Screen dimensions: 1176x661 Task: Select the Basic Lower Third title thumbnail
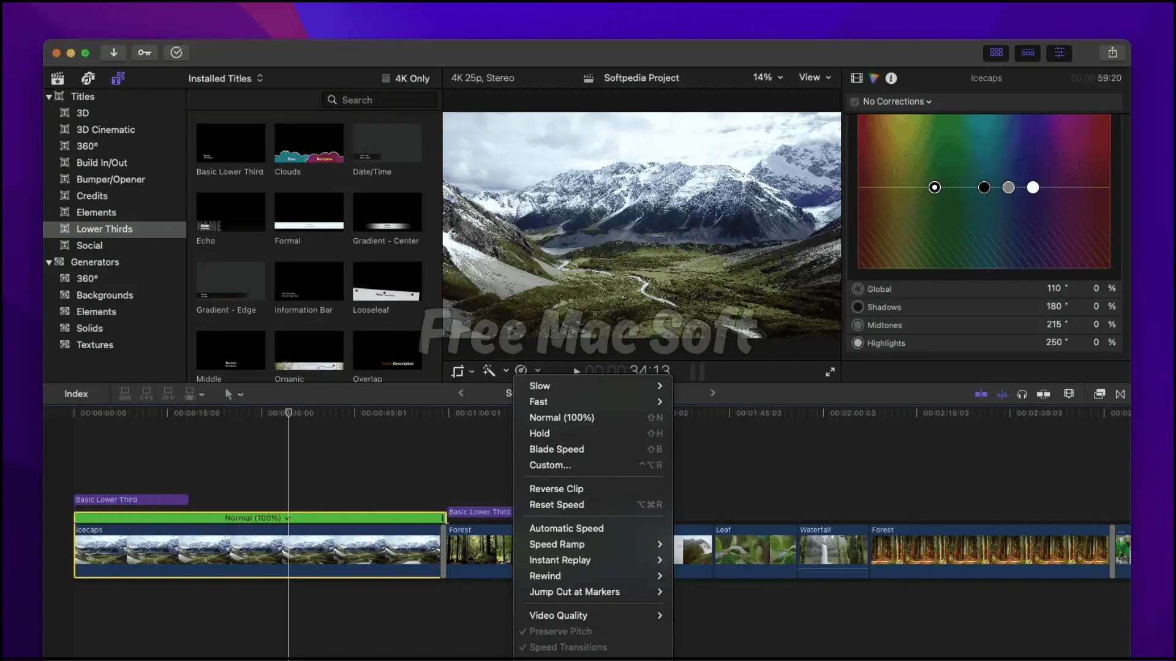tap(230, 143)
